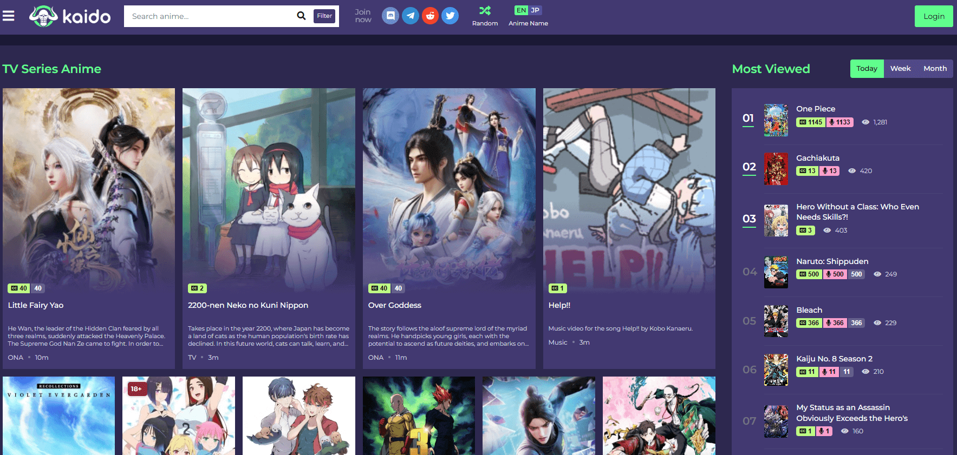Click Over Goddess CC 40 badge
Screen dimensions: 957x455
(379, 288)
